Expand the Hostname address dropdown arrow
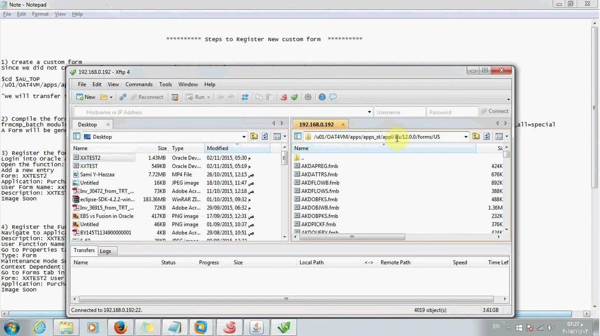Viewport: 600px width, 336px height. point(369,112)
